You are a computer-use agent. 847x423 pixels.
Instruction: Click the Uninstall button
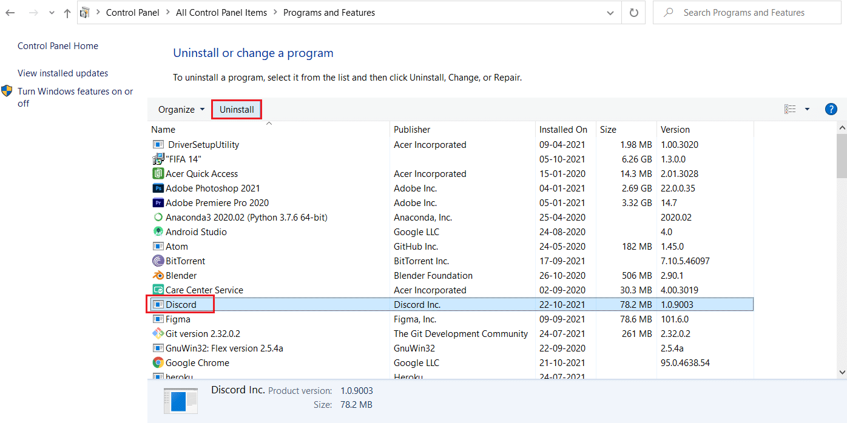236,109
